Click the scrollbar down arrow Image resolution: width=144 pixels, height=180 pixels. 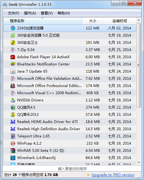click(139, 163)
